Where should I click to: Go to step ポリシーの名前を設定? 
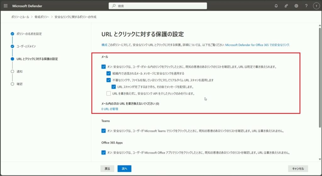29,34
